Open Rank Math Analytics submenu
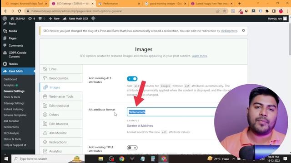291x163 pixels. pos(9,85)
